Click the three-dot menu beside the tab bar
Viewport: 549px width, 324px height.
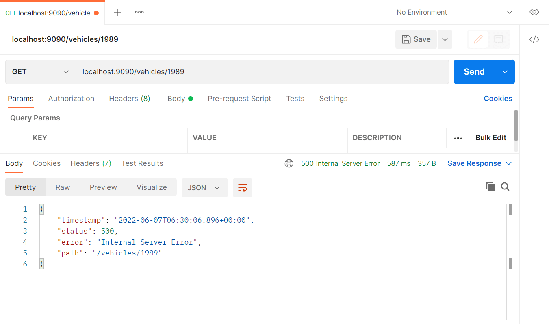[139, 12]
